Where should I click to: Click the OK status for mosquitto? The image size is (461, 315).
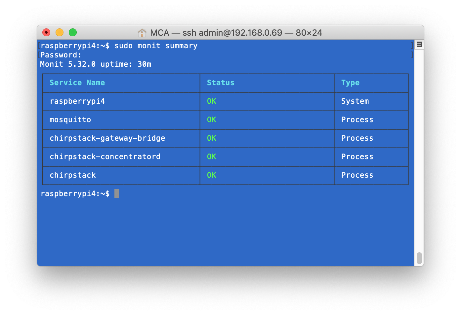(212, 120)
